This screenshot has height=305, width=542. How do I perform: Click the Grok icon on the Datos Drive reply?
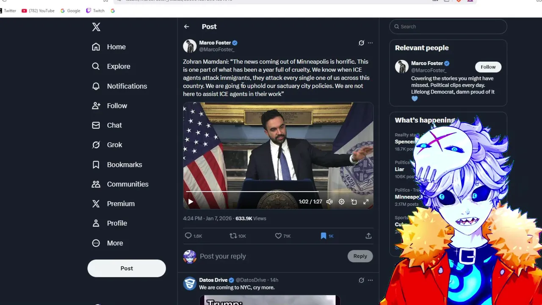pos(361,280)
